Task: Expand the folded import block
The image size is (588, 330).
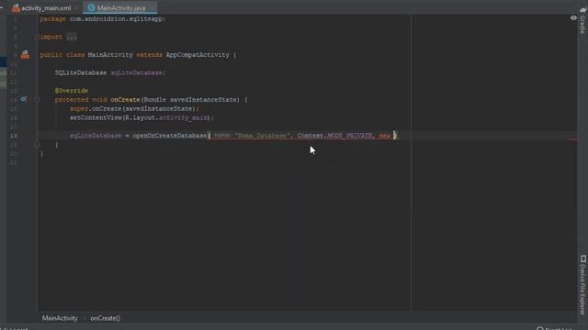Action: click(x=36, y=37)
